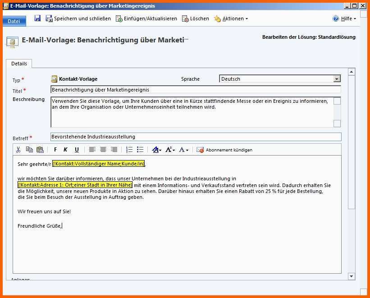
Task: Open the Sprache dropdown showing Deutsch
Action: [279, 79]
